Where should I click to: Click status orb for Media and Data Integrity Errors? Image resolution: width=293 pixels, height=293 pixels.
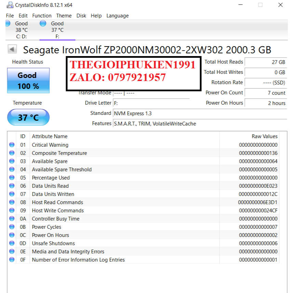[12, 252]
